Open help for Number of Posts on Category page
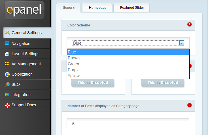 click(x=189, y=105)
